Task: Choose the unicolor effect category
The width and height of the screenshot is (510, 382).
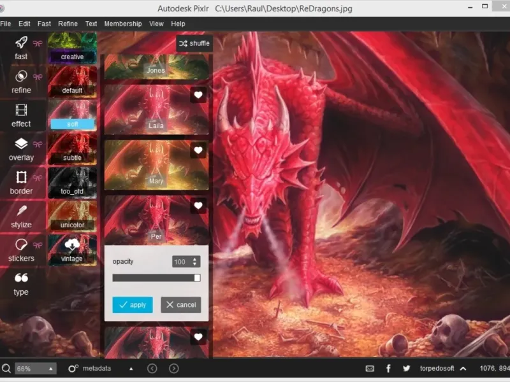Action: tap(72, 216)
